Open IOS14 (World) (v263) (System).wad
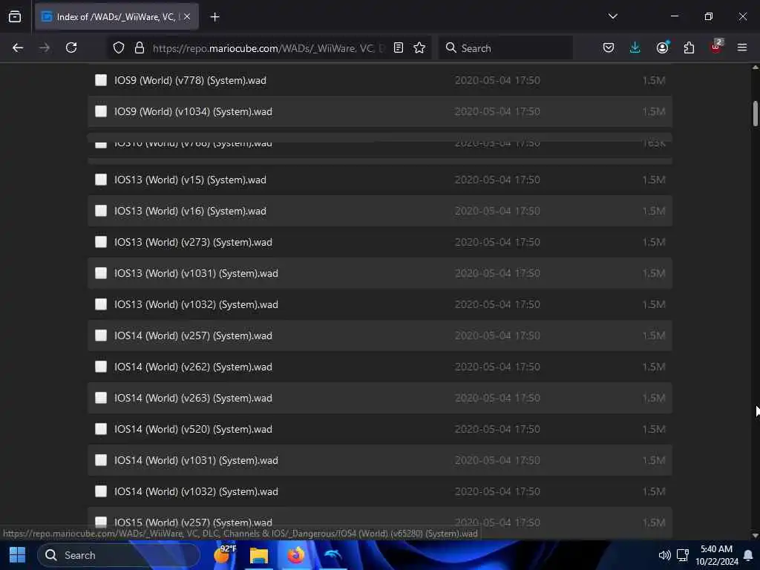The height and width of the screenshot is (570, 760). pos(193,398)
